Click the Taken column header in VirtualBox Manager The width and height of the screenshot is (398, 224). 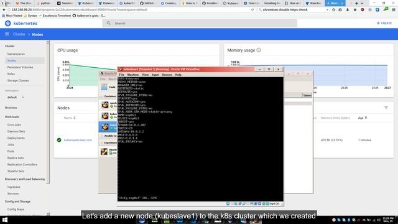pyautogui.click(x=307, y=95)
